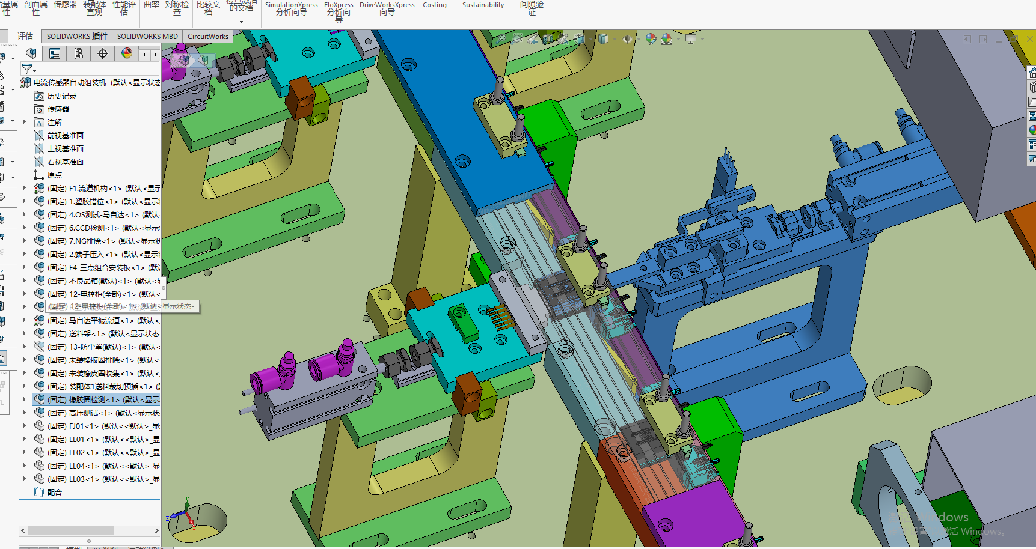Viewport: 1036px width, 549px height.
Task: Select 不良品箱(默认)<1> tree item
Action: point(96,281)
